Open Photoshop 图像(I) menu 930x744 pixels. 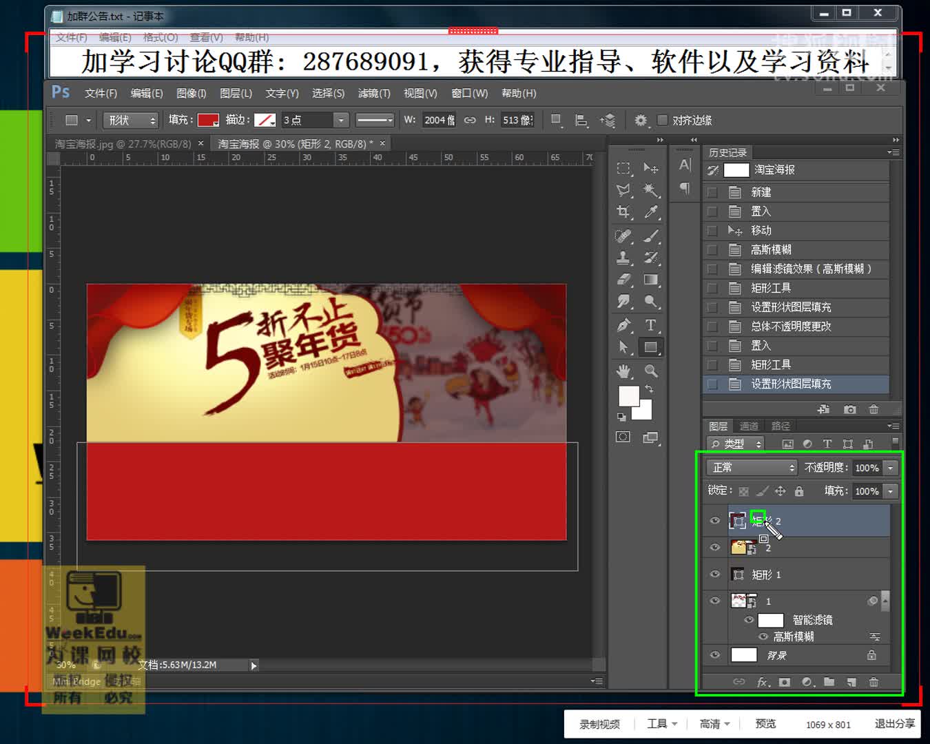click(x=191, y=93)
